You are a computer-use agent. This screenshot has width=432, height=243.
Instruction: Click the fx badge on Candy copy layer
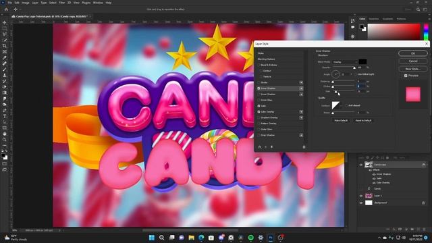tap(424, 165)
